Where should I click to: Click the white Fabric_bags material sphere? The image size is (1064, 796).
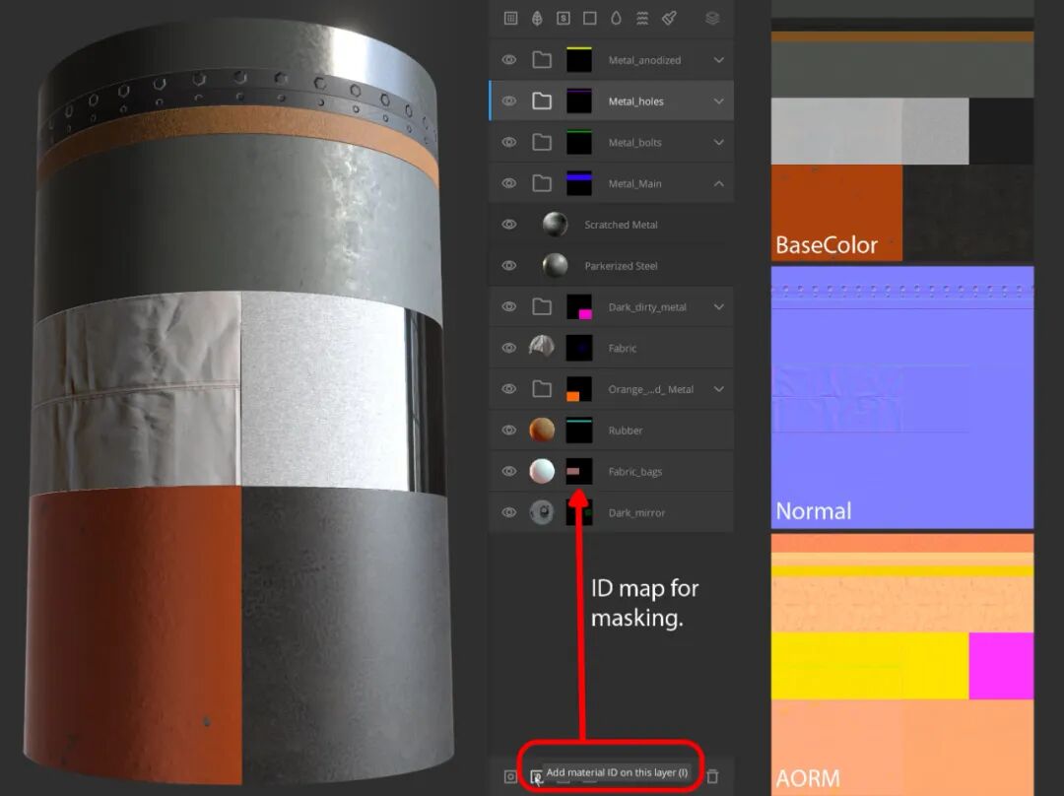coord(542,471)
